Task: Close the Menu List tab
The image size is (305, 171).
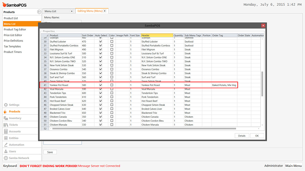Action: pos(72,11)
